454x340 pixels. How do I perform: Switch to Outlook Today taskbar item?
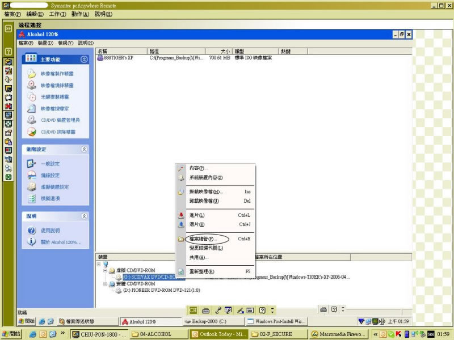pos(218,334)
